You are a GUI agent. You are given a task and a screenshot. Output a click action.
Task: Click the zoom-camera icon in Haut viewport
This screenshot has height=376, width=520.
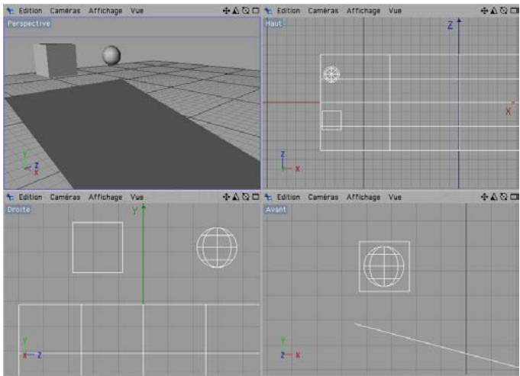[x=494, y=11]
